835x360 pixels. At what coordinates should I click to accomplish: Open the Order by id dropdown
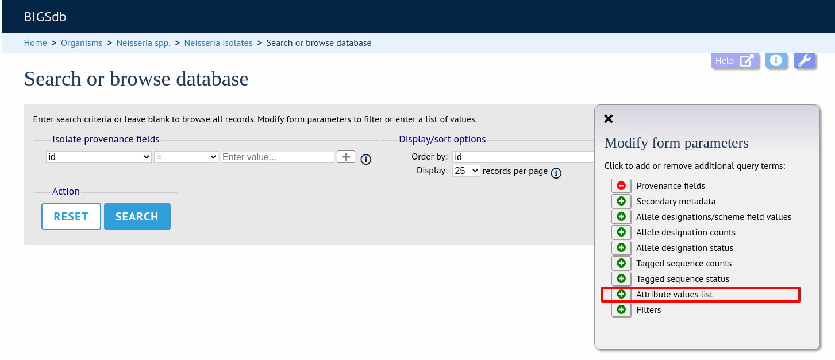click(x=523, y=157)
